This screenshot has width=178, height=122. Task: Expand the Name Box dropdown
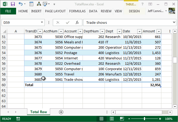[x=42, y=22]
